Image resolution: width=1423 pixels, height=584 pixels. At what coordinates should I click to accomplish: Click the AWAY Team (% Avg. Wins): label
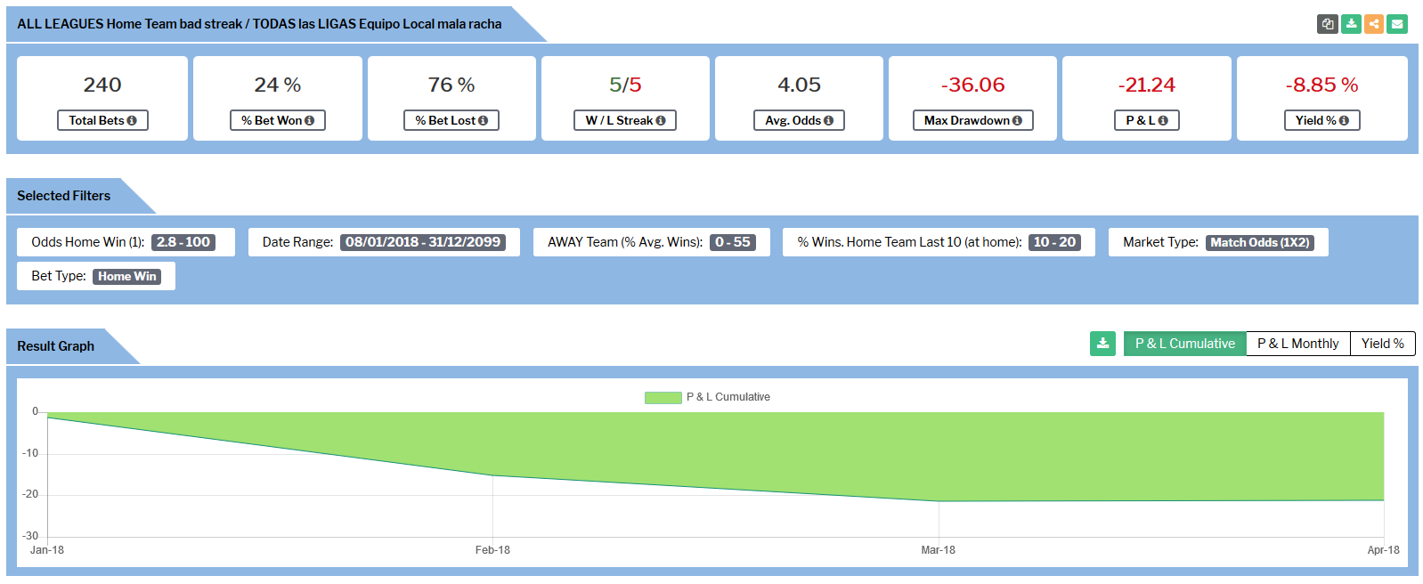point(625,242)
